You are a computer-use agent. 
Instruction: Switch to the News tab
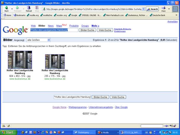pos(51,26)
